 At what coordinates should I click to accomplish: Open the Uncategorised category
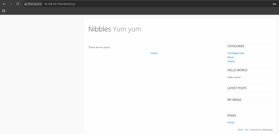236,53
